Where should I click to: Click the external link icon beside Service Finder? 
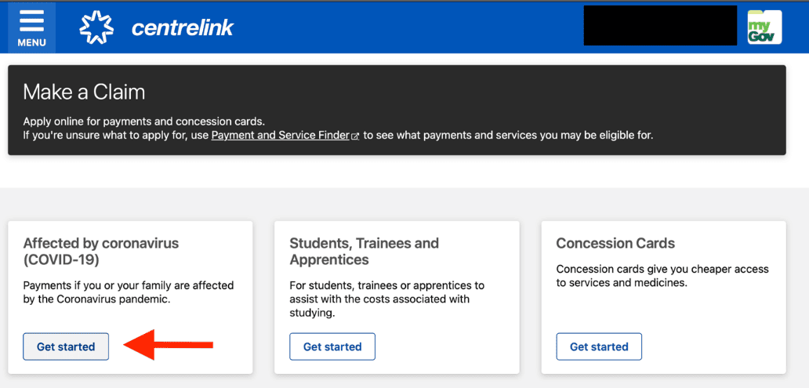point(355,136)
